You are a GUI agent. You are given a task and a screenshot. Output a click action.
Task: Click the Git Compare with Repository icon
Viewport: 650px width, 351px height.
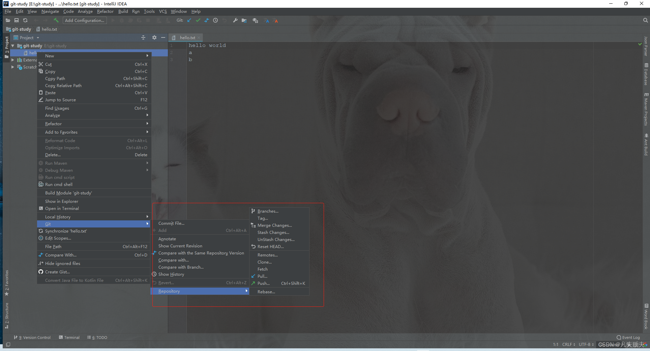pyautogui.click(x=207, y=21)
